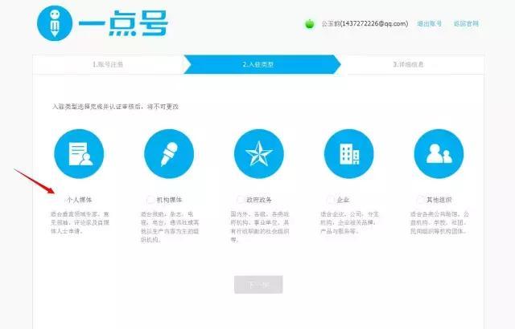Select the 个人媒体 document-person icon
The height and width of the screenshot is (329, 515).
79,154
